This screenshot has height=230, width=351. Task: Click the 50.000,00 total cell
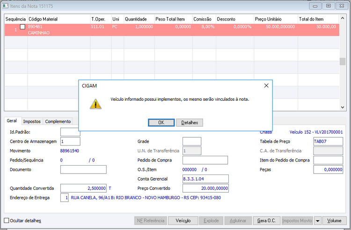[x=326, y=27]
